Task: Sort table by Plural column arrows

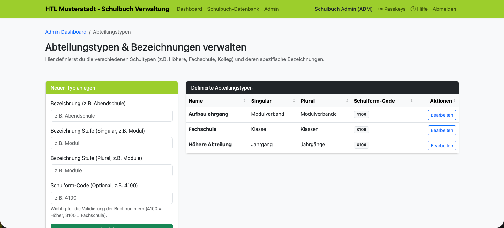Action: pyautogui.click(x=347, y=101)
